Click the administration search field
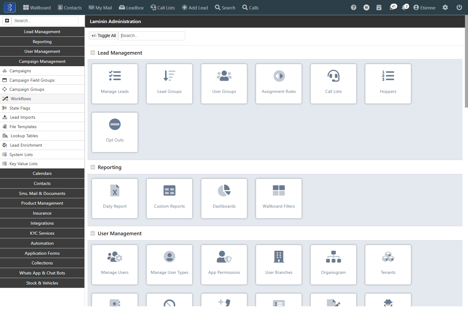The image size is (468, 313). [152, 36]
